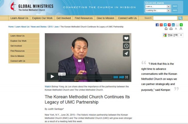Follow the News and Stories breadcrumb link
Screen dimensions: 188x124
coord(38,27)
